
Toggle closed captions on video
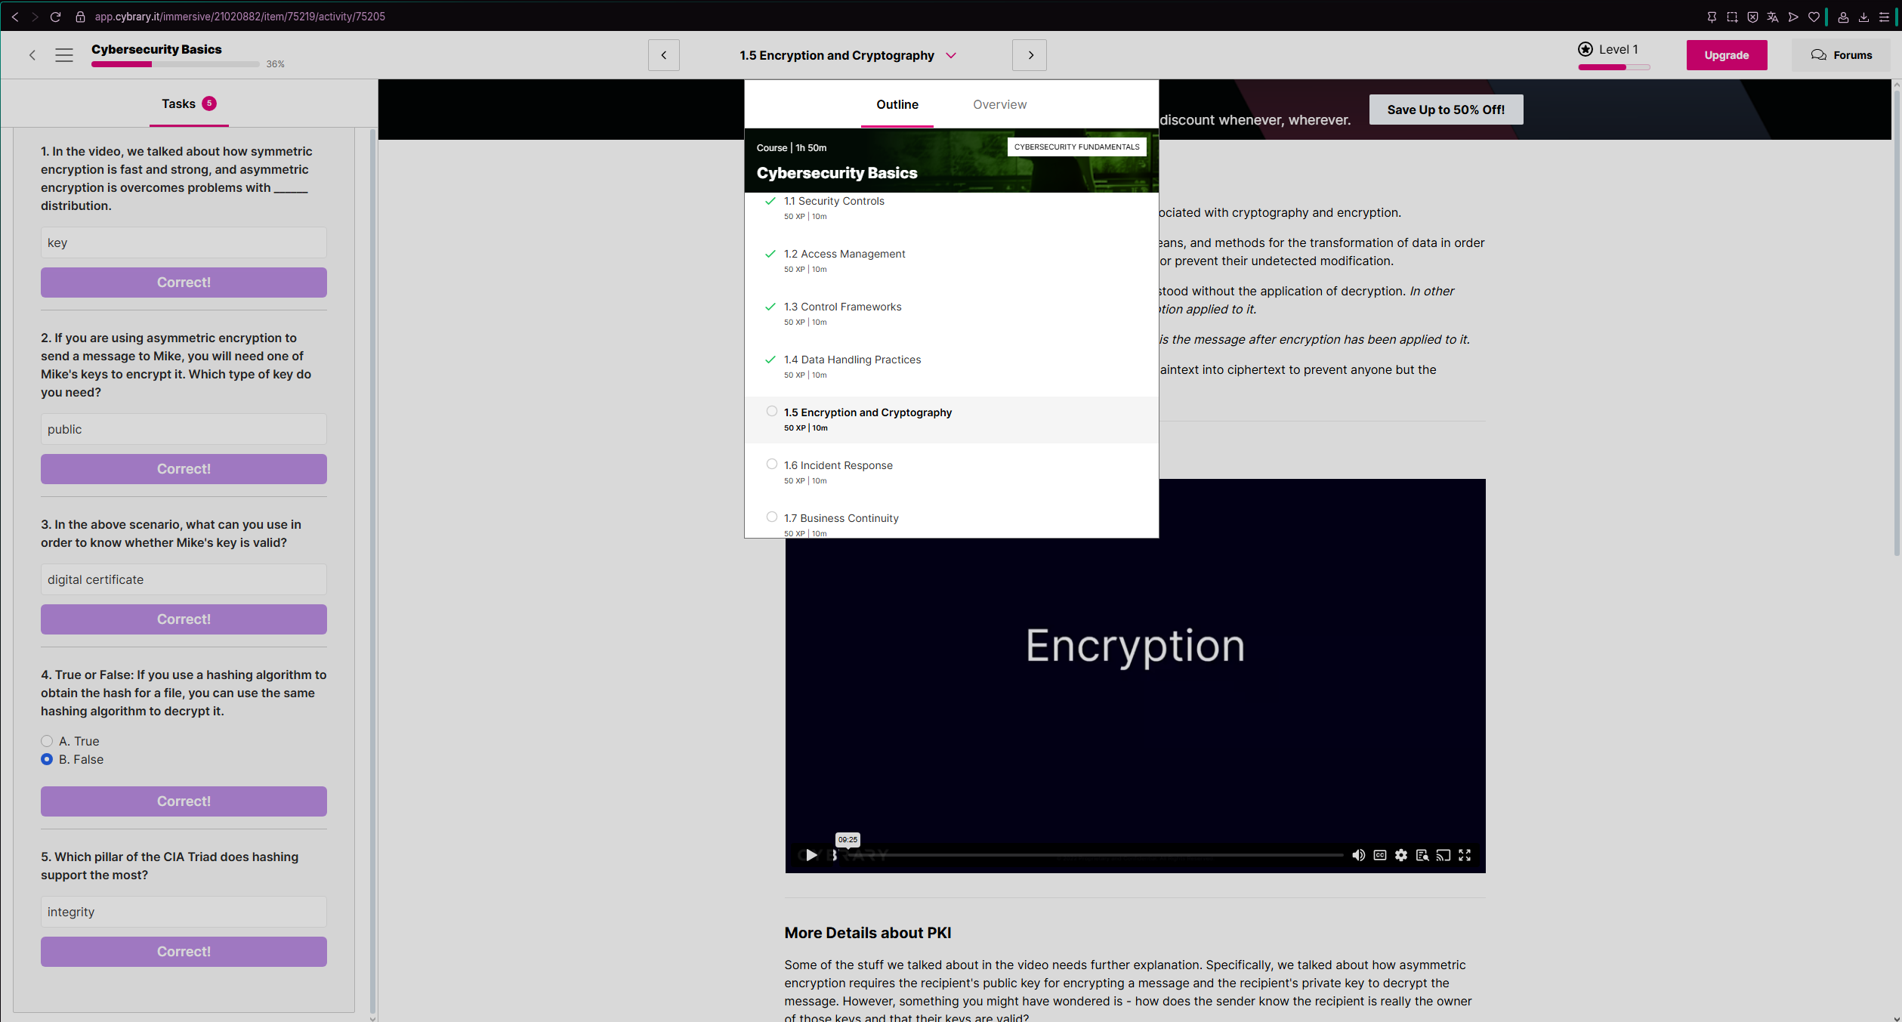(x=1380, y=855)
